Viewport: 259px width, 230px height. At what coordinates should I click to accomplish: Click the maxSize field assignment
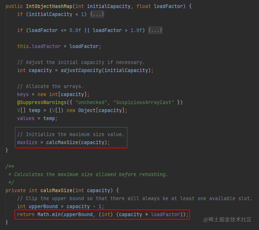[27, 142]
